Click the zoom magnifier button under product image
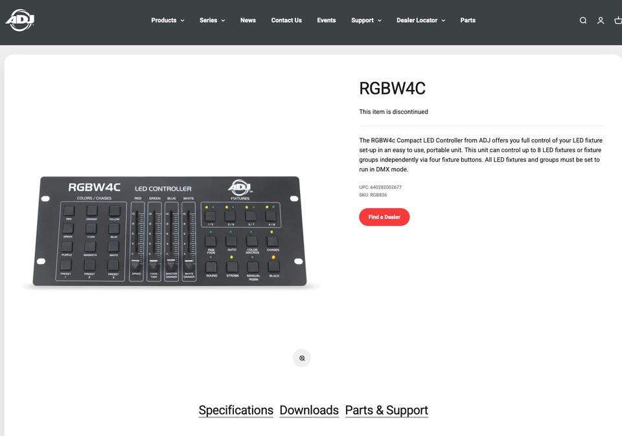Image resolution: width=622 pixels, height=436 pixels. coord(302,358)
